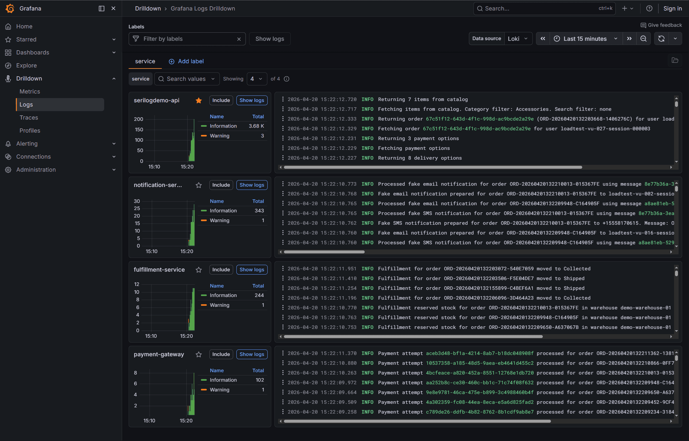The image size is (689, 441).
Task: Change the Showing count dropdown from 4
Action: (257, 79)
